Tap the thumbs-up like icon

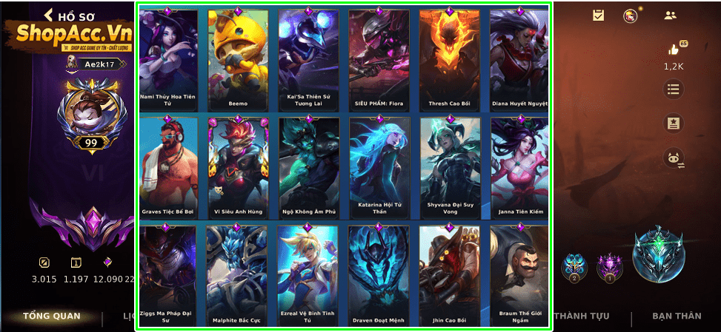coord(674,50)
